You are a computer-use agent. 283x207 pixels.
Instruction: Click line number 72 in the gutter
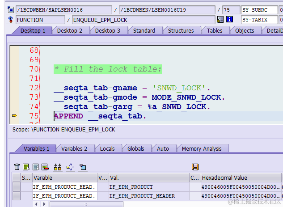tap(34, 88)
